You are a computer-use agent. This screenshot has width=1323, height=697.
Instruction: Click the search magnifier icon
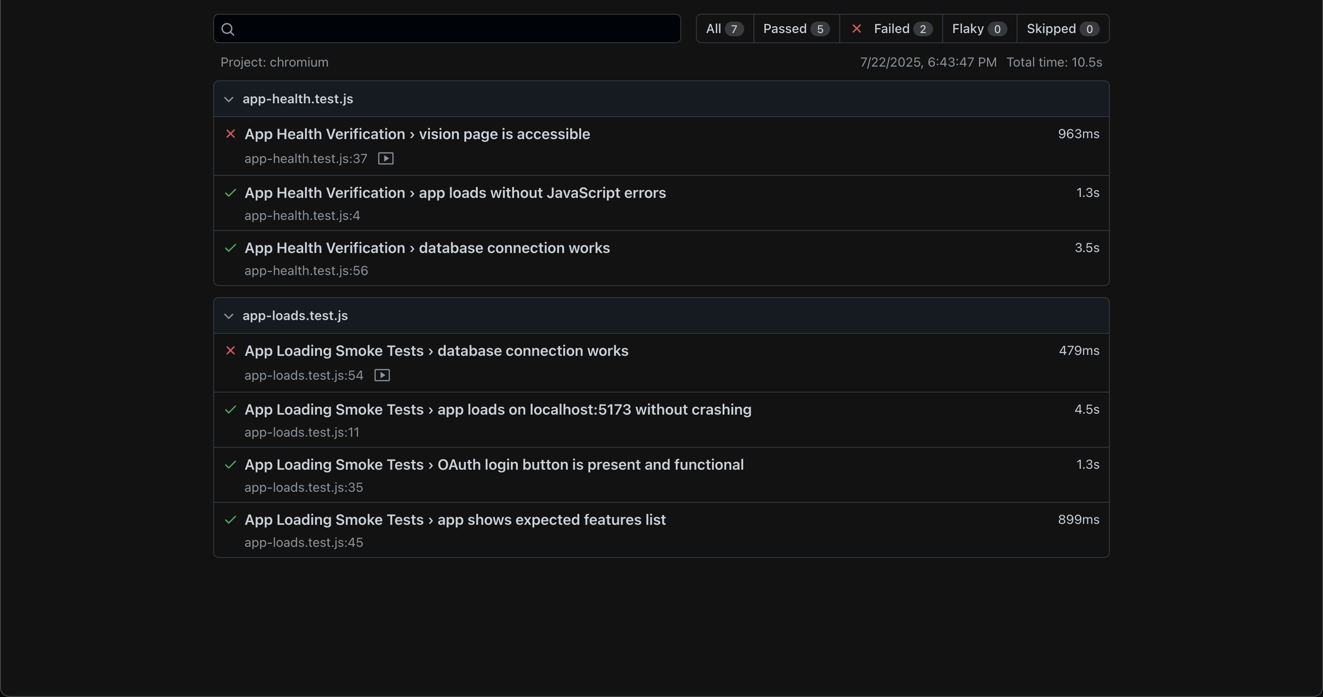[x=227, y=29]
